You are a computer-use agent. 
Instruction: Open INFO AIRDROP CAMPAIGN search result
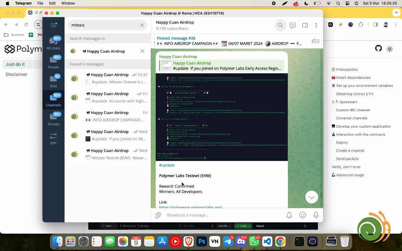108,116
